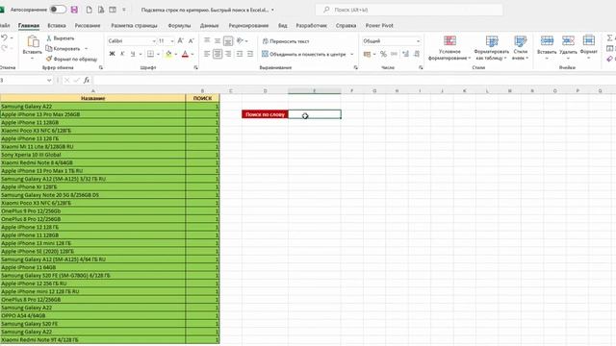Open the fill color dropdown arrow
The height and width of the screenshot is (346, 616).
176,54
